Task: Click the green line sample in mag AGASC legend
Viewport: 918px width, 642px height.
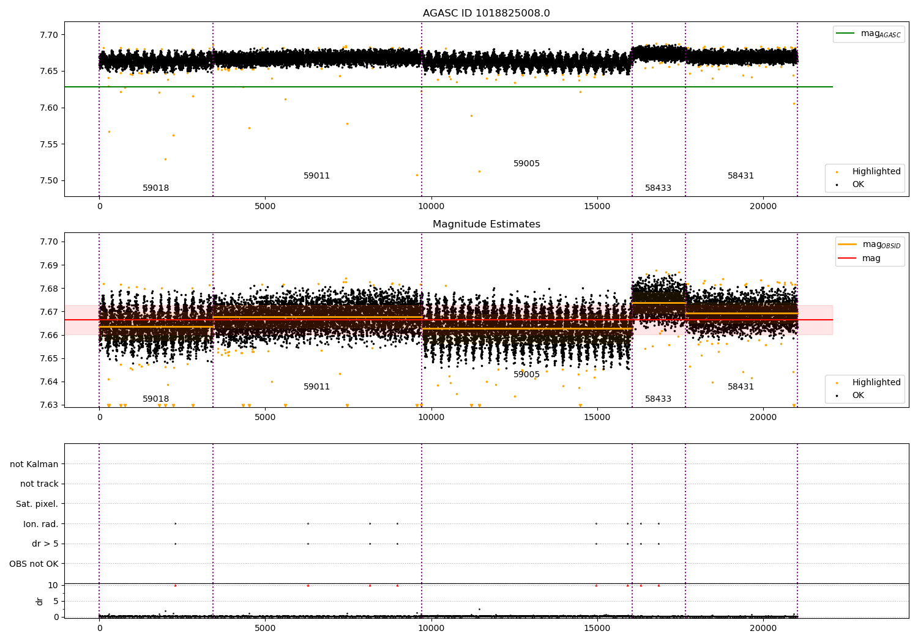Action: click(x=846, y=34)
